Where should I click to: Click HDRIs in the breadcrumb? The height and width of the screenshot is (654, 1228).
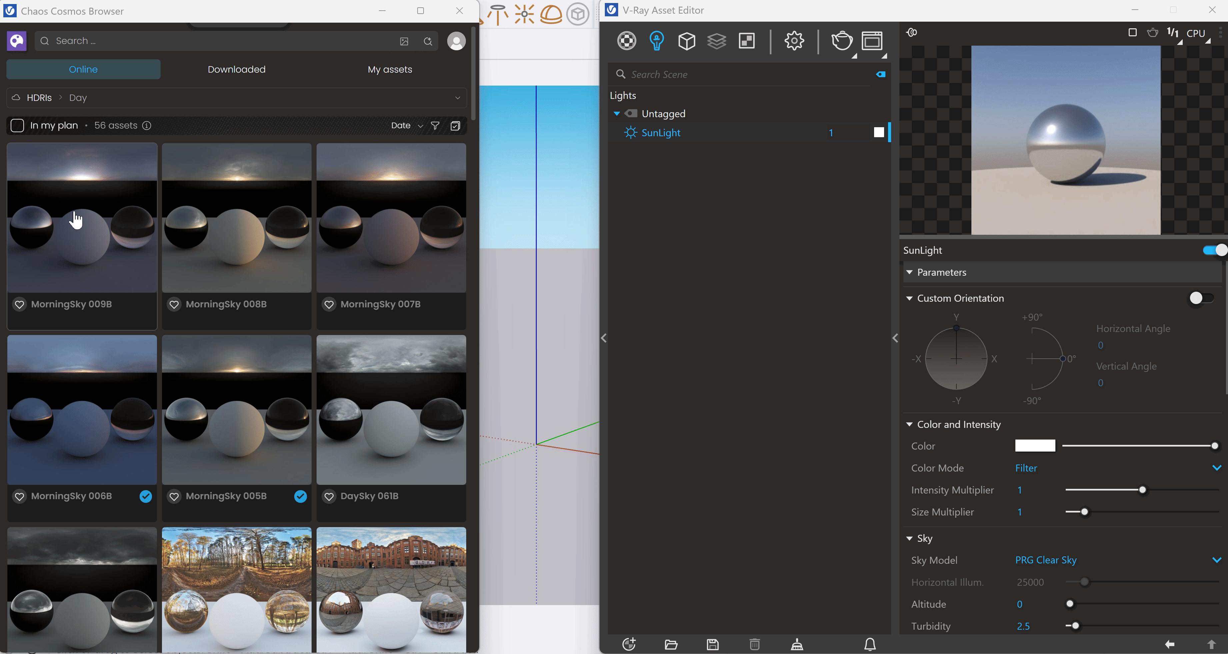(x=39, y=98)
